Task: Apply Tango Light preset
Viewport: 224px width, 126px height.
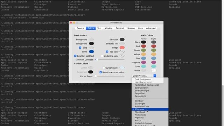Action: 150,96
